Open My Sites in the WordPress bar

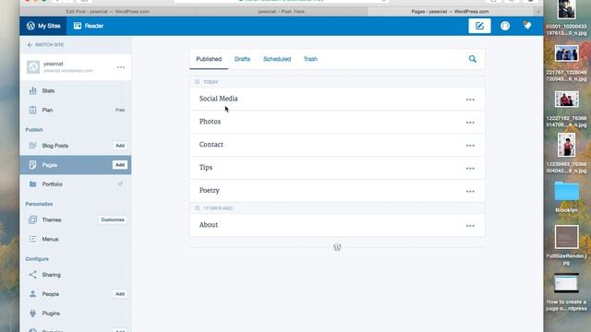43,26
